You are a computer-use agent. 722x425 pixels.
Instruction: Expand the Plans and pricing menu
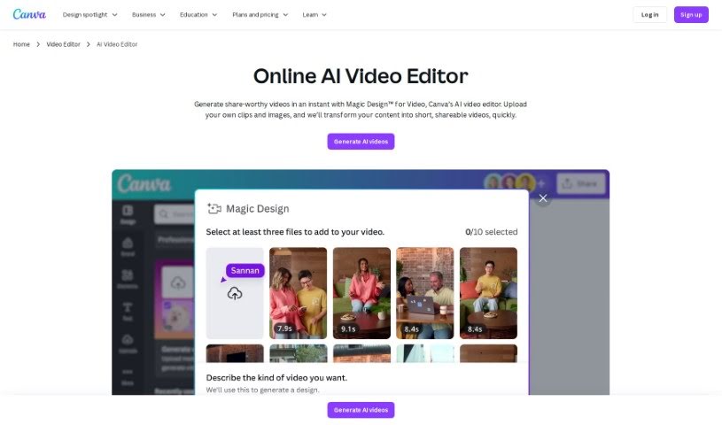[260, 15]
